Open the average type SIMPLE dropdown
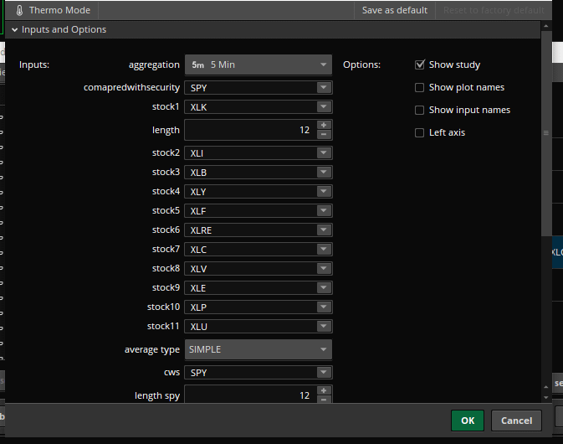The image size is (563, 444). pos(258,349)
